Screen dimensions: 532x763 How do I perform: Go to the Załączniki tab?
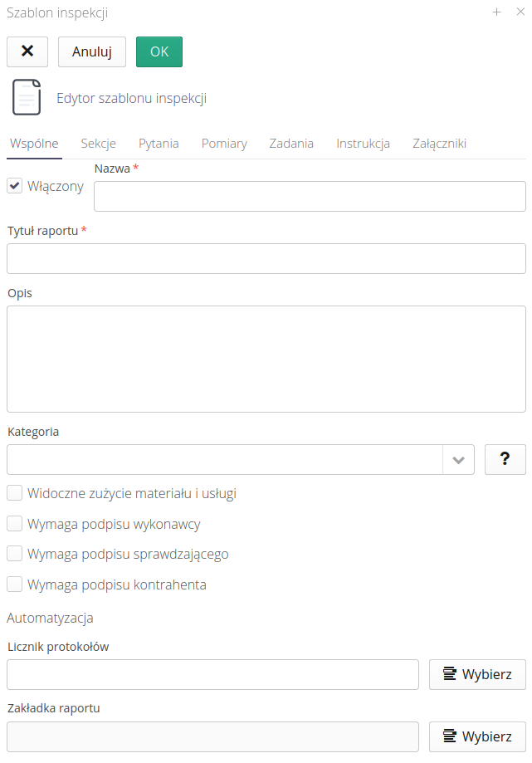(439, 144)
